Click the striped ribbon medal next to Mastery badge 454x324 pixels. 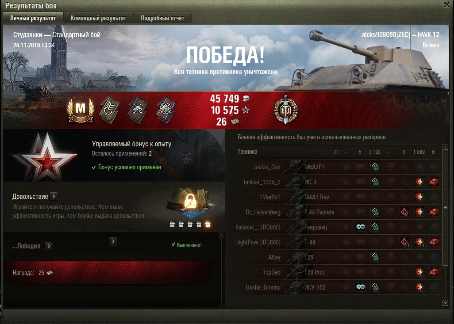[109, 110]
